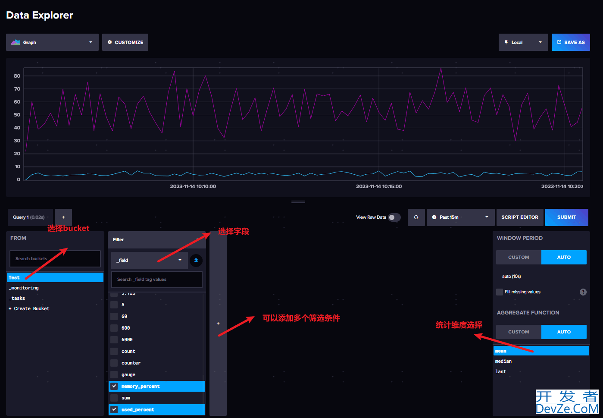Viewport: 603px width, 418px height.
Task: Click the refresh icon button
Action: (416, 217)
